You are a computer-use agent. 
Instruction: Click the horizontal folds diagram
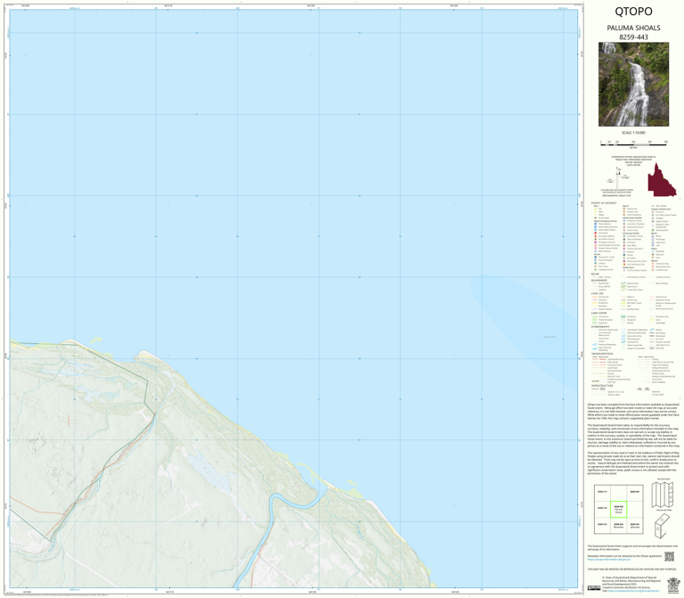click(x=663, y=495)
